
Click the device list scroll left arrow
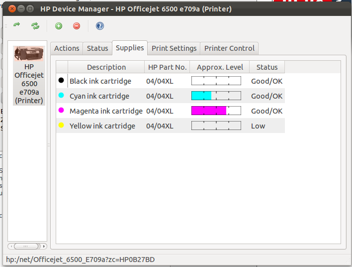tap(11, 246)
